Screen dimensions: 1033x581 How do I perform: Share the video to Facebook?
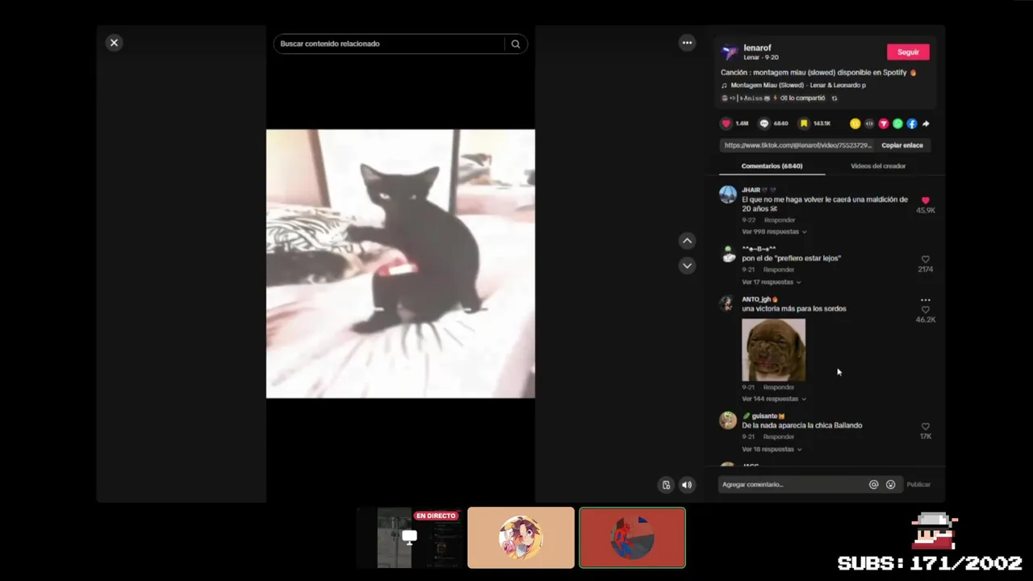pos(911,123)
